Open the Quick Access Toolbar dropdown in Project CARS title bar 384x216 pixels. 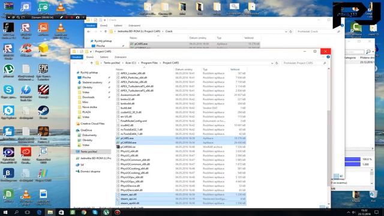coord(91,52)
